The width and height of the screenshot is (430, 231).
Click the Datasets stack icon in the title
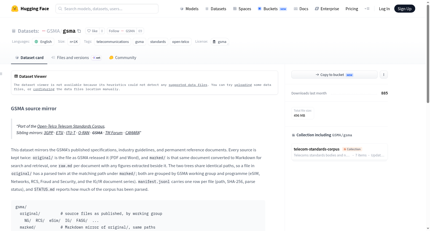[14, 31]
